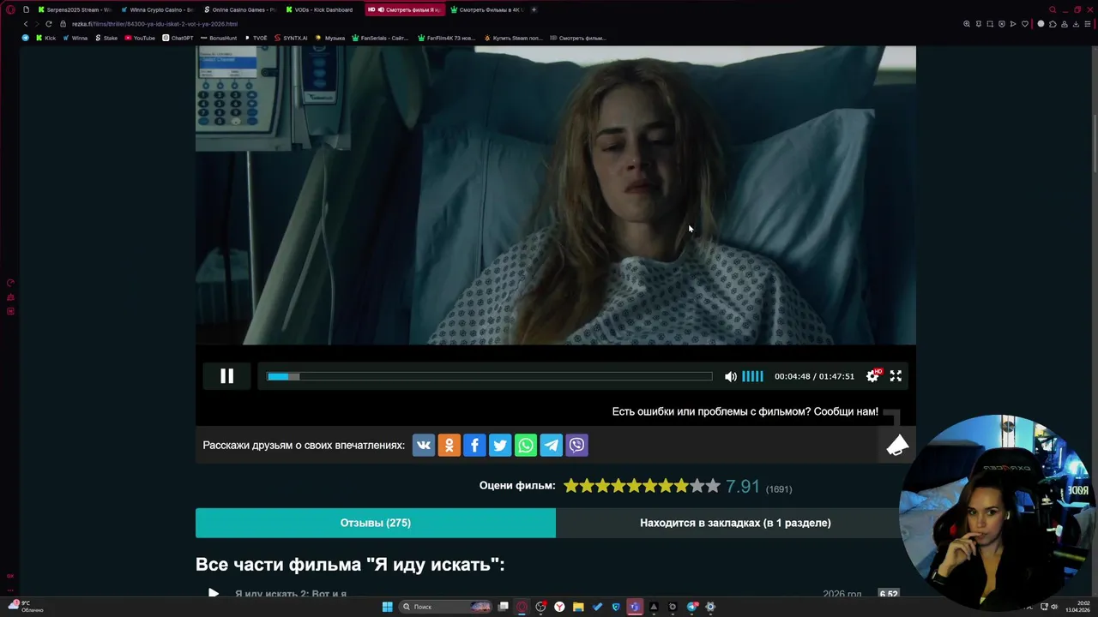Image resolution: width=1098 pixels, height=617 pixels.
Task: Share the film on Twitter
Action: [500, 445]
